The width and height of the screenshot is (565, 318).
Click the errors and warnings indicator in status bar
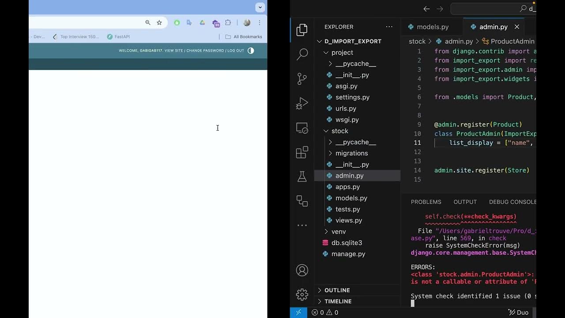pos(324,312)
